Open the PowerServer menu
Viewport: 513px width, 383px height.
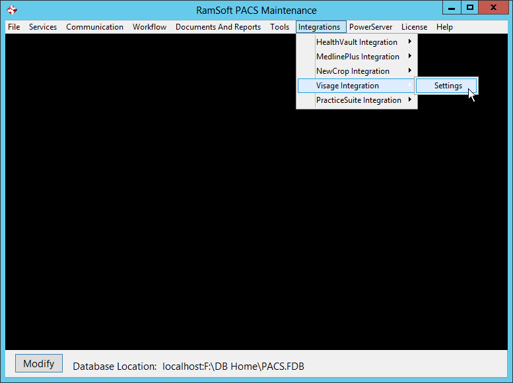(370, 27)
